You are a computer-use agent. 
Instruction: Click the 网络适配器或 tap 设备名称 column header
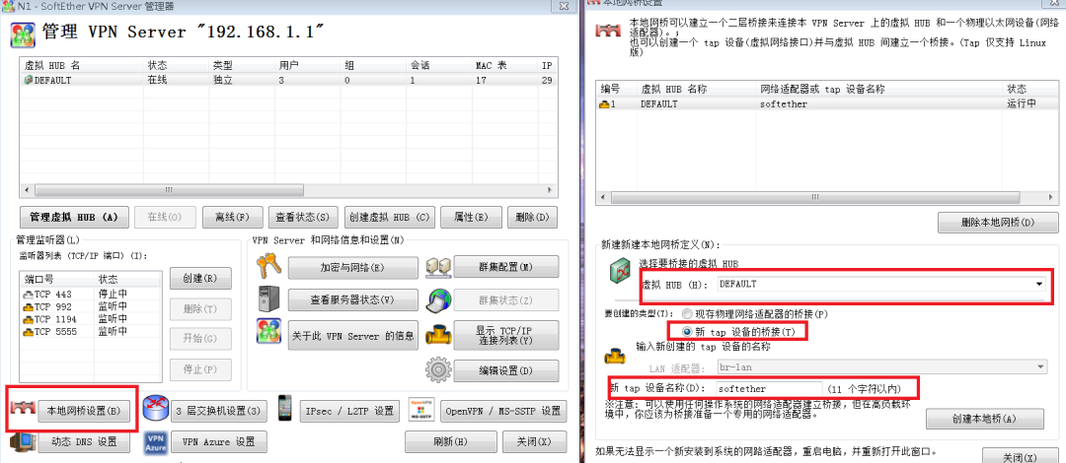click(x=879, y=89)
